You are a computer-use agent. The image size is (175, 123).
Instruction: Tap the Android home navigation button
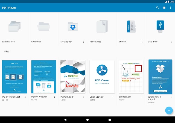(87, 120)
